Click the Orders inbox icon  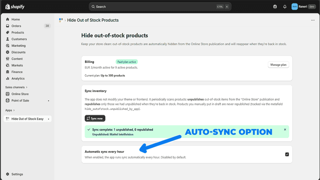pos(8,26)
